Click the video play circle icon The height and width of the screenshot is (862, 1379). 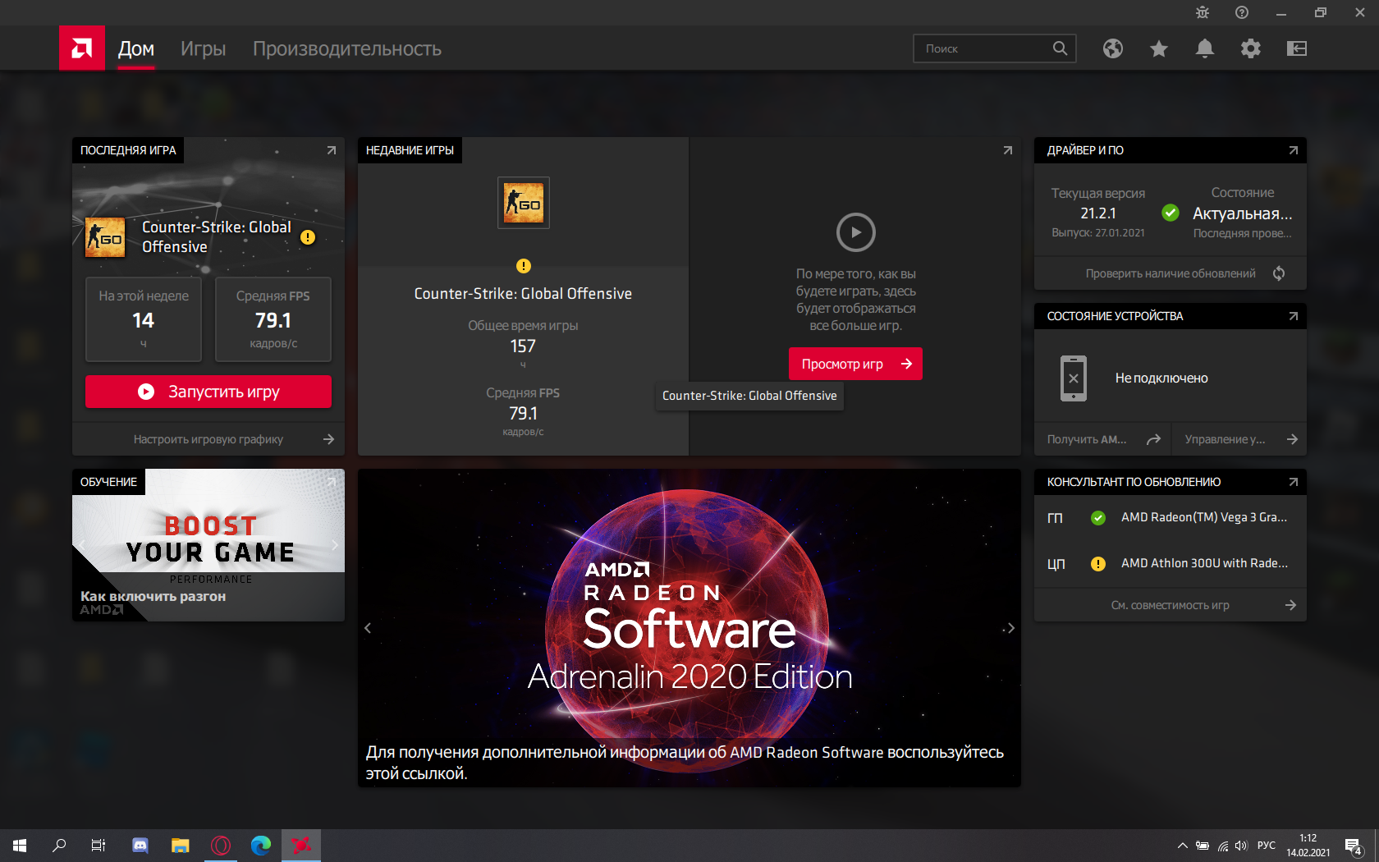pyautogui.click(x=856, y=232)
